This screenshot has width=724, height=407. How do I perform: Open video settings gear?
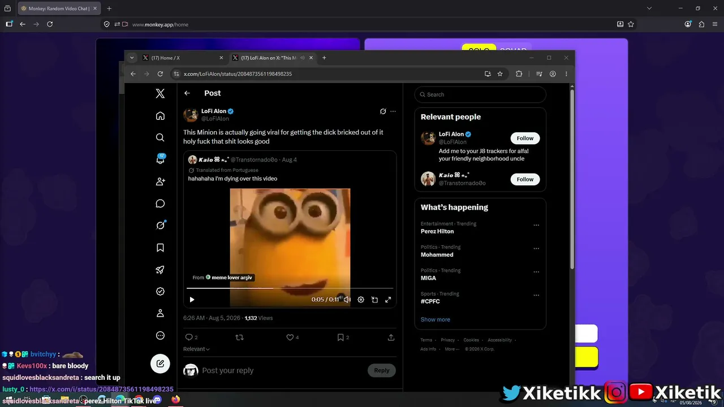tap(361, 300)
